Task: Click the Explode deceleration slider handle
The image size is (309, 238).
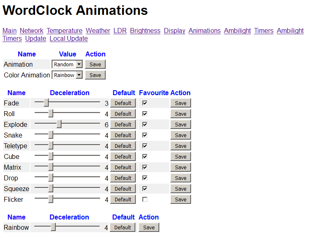Action: tap(59, 124)
